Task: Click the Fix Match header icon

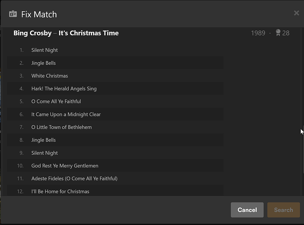Action: click(x=13, y=14)
